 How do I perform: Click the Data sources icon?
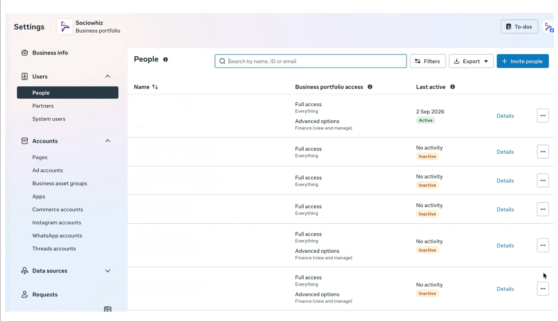pyautogui.click(x=24, y=271)
